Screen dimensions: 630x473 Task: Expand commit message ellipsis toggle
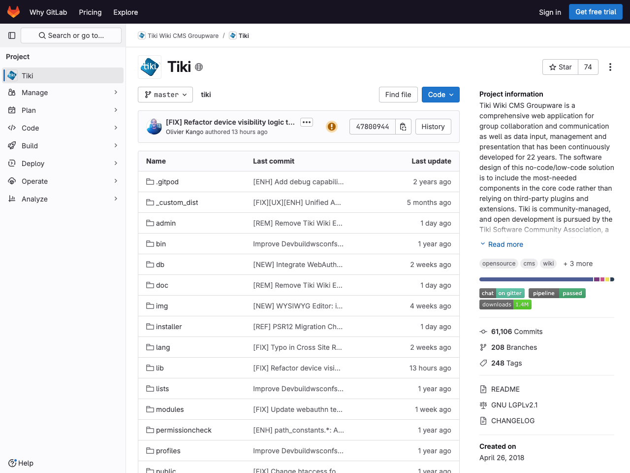coord(307,122)
